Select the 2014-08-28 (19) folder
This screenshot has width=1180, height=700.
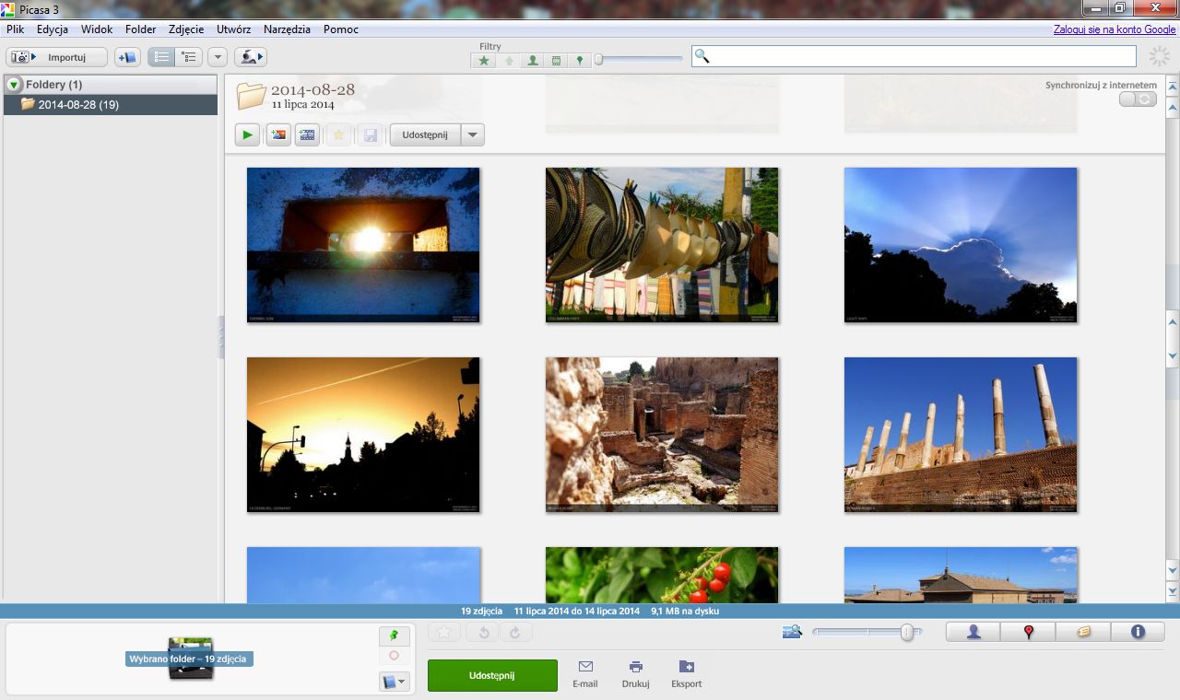(111, 104)
